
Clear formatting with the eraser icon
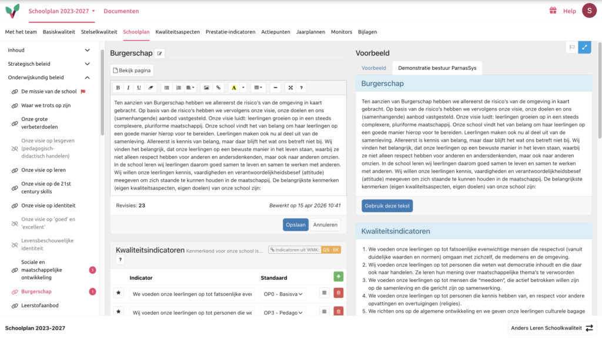(x=150, y=88)
